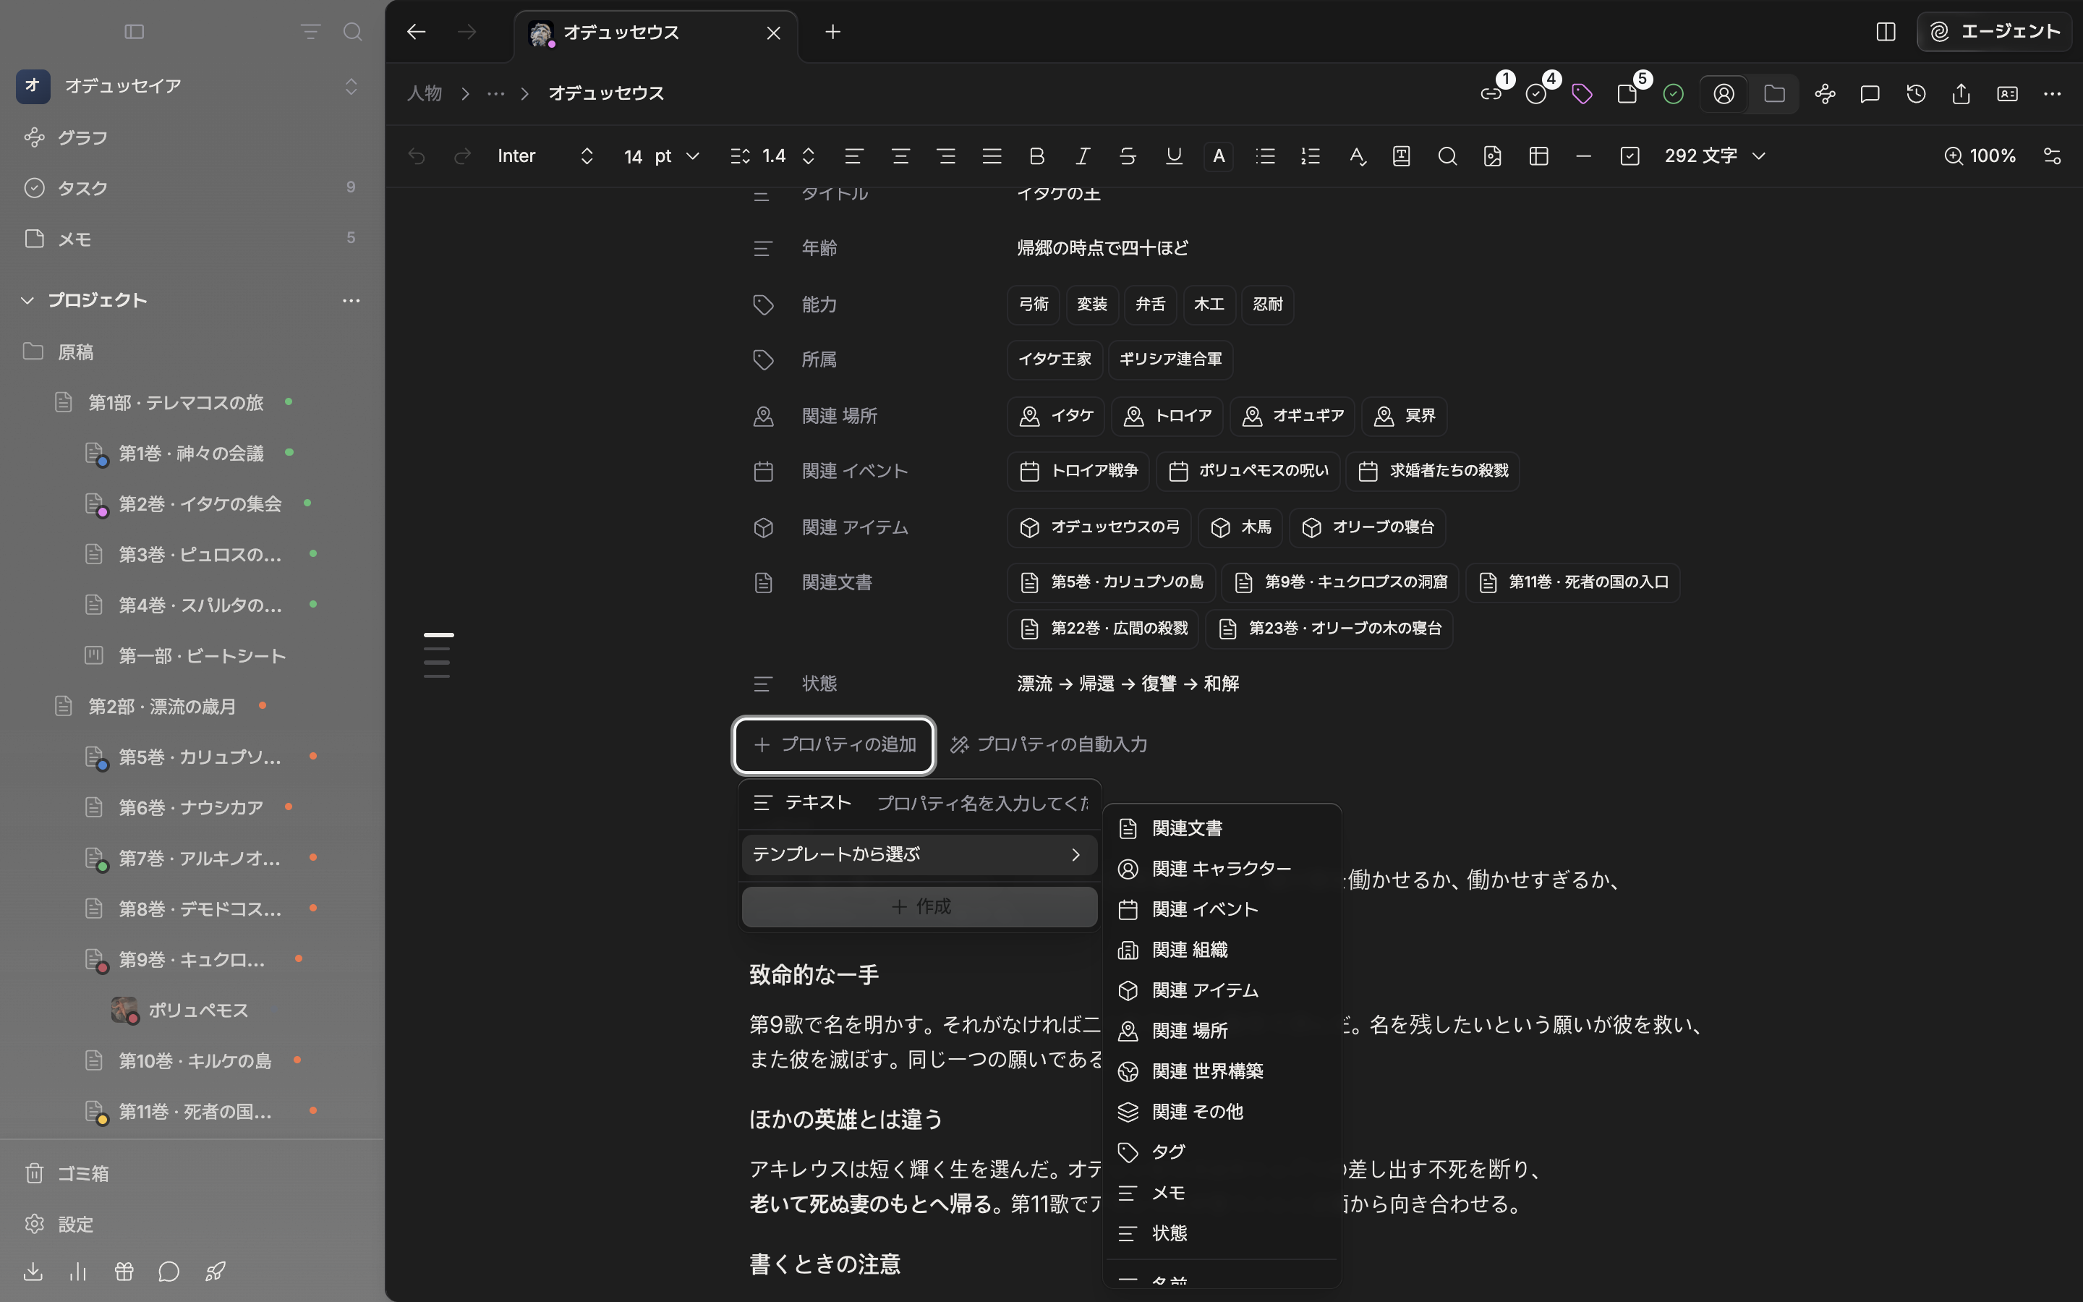Open the Inter font dropdown
This screenshot has height=1302, width=2083.
546,156
